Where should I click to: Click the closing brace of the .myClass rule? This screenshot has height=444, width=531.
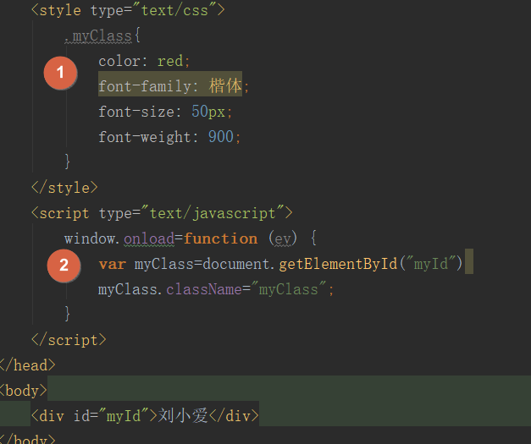68,162
